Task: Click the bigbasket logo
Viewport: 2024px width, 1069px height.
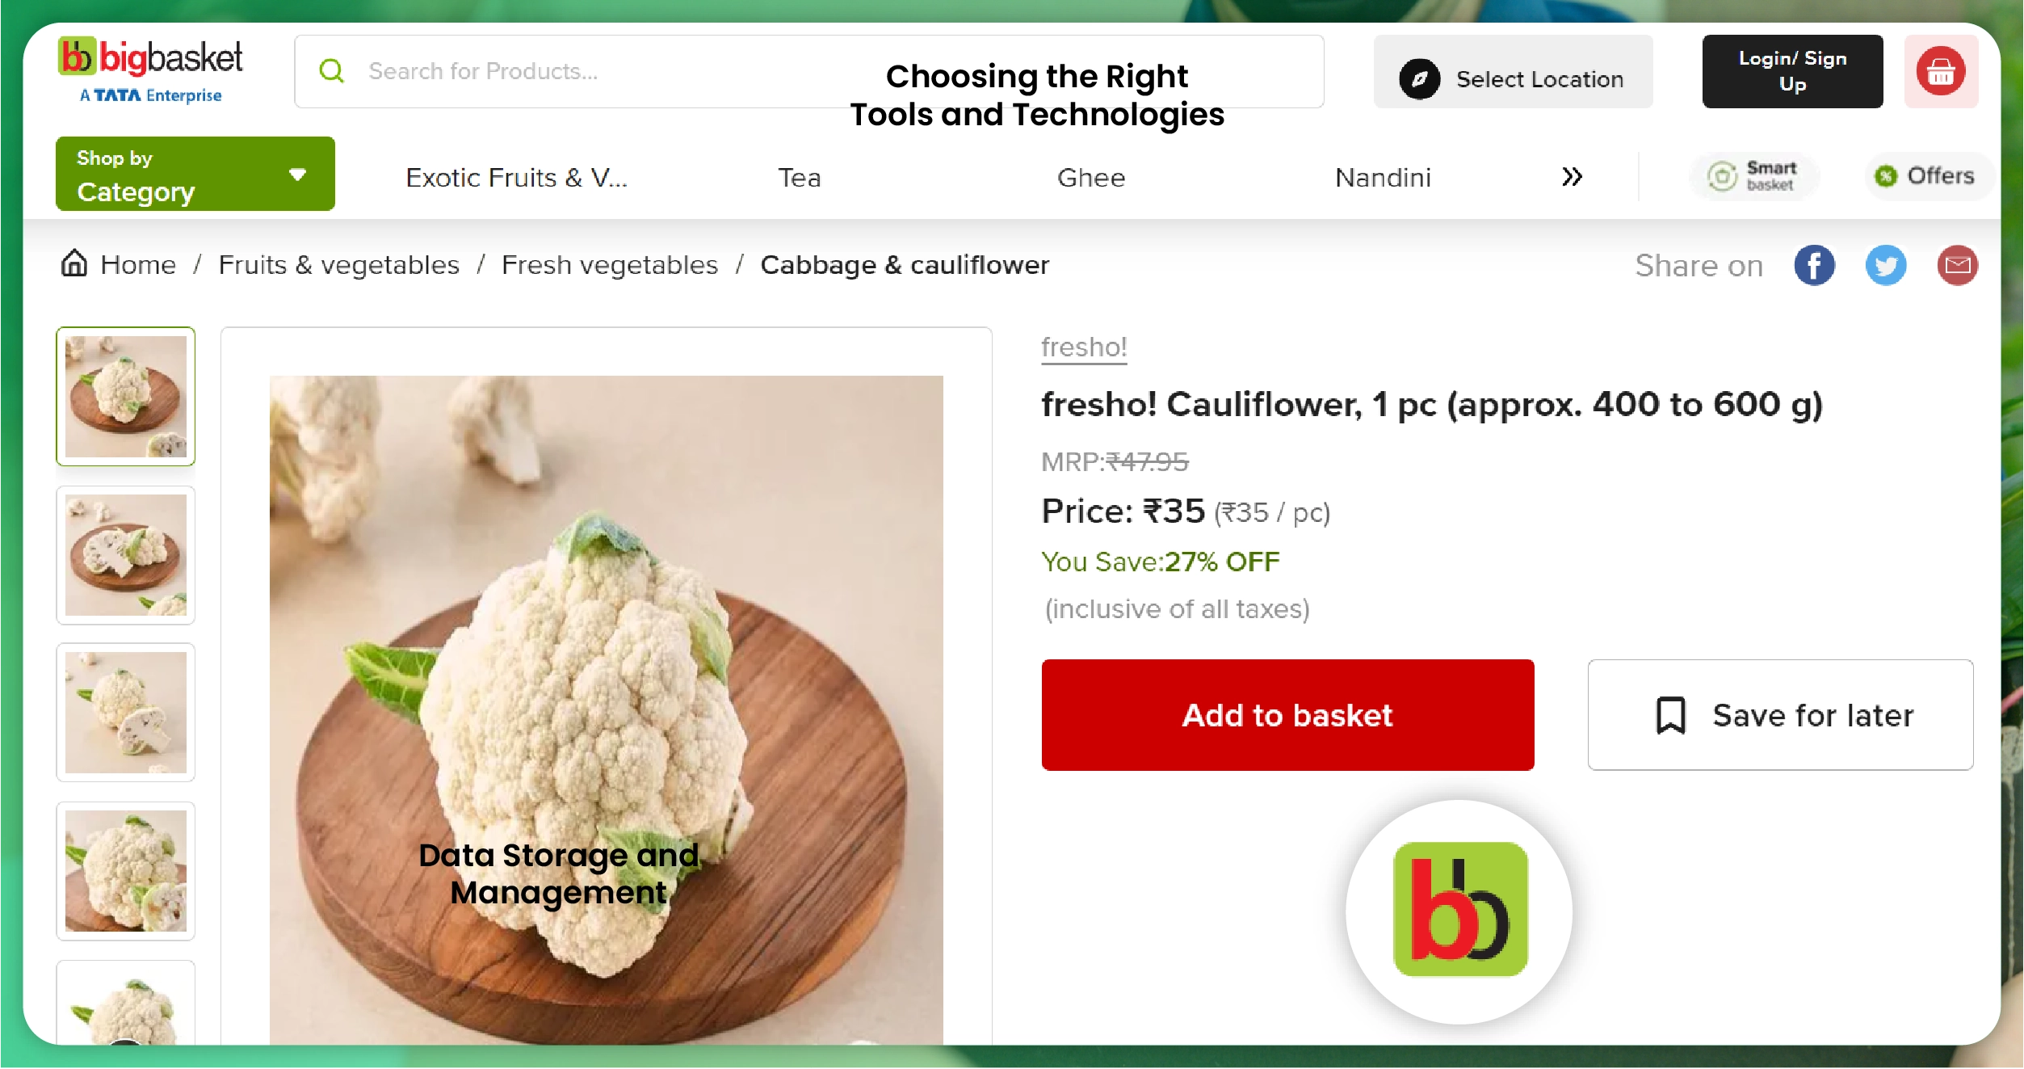Action: tap(151, 71)
